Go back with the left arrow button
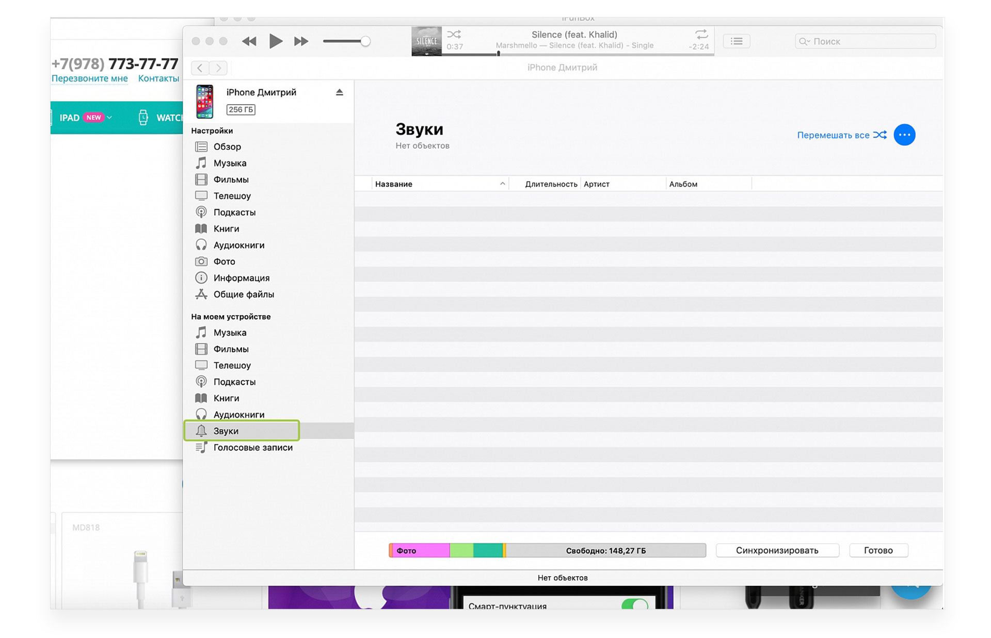 [200, 68]
